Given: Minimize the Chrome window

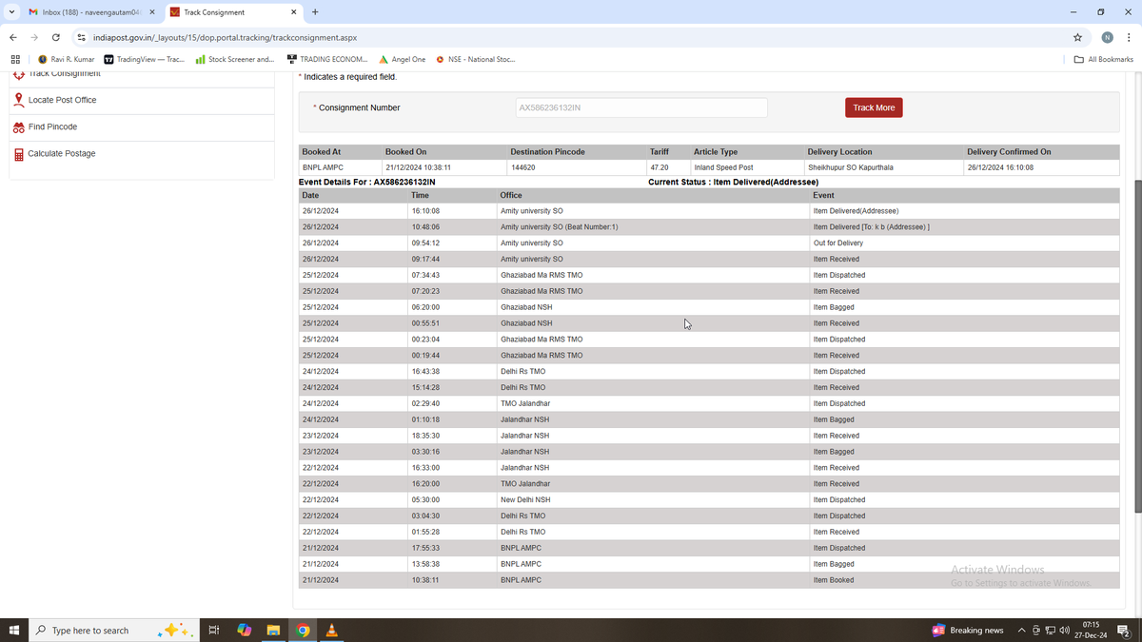Looking at the screenshot, I should click(1073, 12).
